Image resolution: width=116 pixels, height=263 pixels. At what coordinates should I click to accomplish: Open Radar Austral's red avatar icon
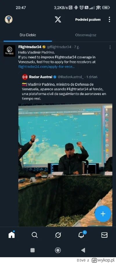[x=25, y=77]
